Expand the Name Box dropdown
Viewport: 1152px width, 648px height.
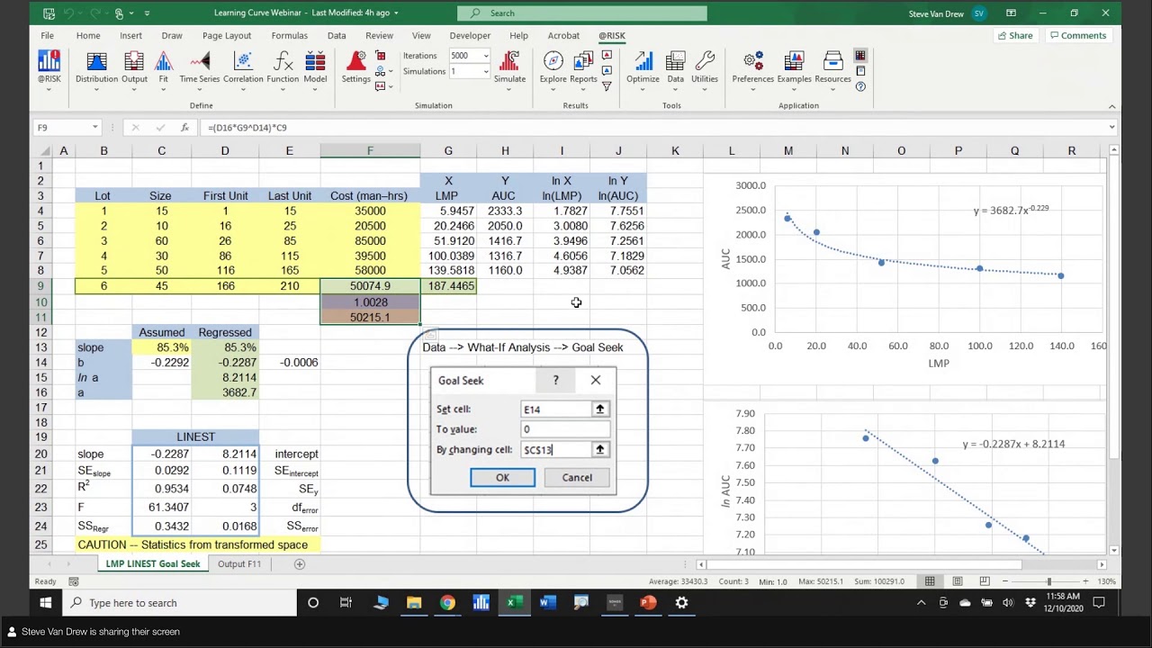coord(94,128)
